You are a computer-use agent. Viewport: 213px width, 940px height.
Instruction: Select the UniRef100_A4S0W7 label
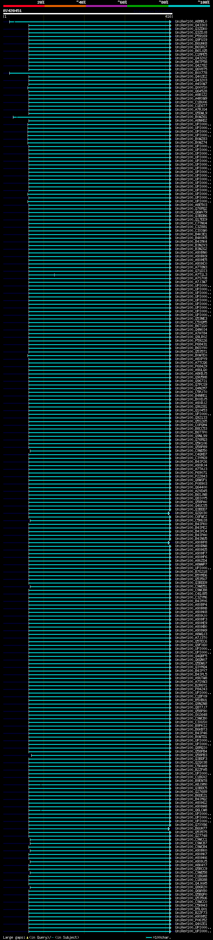pos(191,84)
